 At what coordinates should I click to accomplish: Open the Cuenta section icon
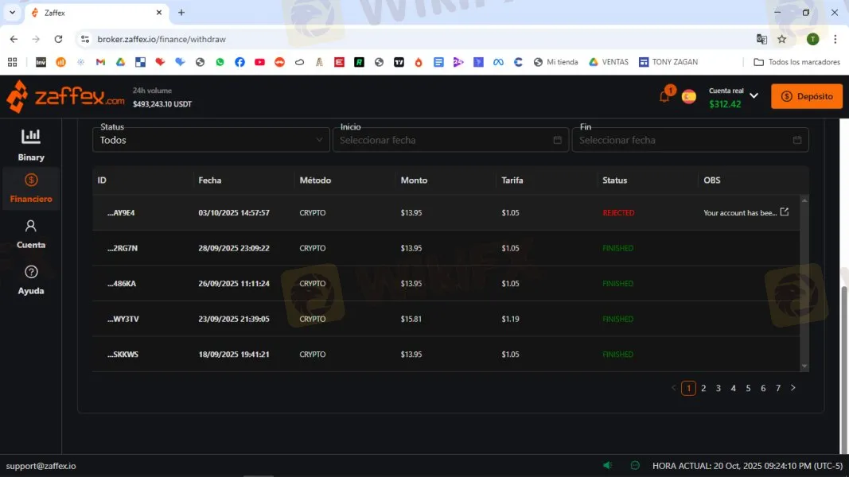[x=30, y=235]
